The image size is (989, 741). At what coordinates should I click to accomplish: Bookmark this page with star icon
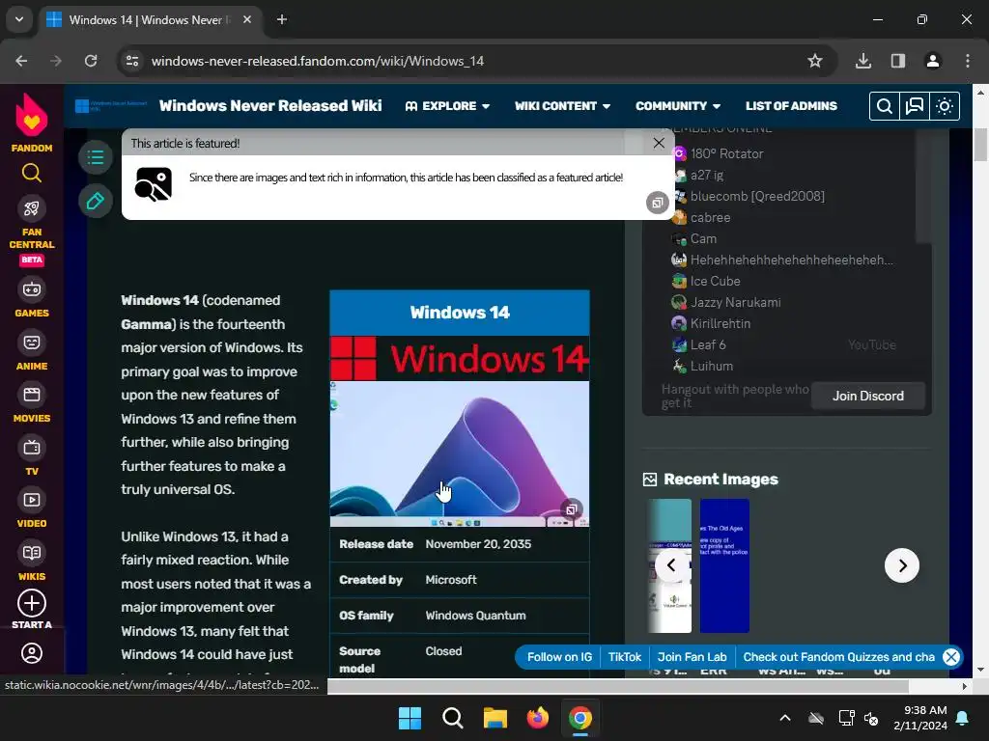815,61
